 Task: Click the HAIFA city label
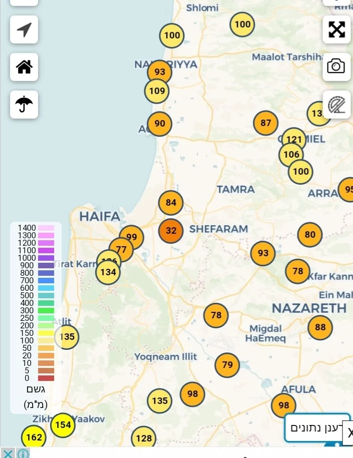tap(100, 216)
